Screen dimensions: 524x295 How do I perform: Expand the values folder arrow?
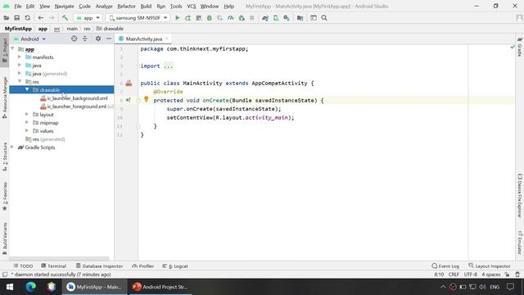27,130
